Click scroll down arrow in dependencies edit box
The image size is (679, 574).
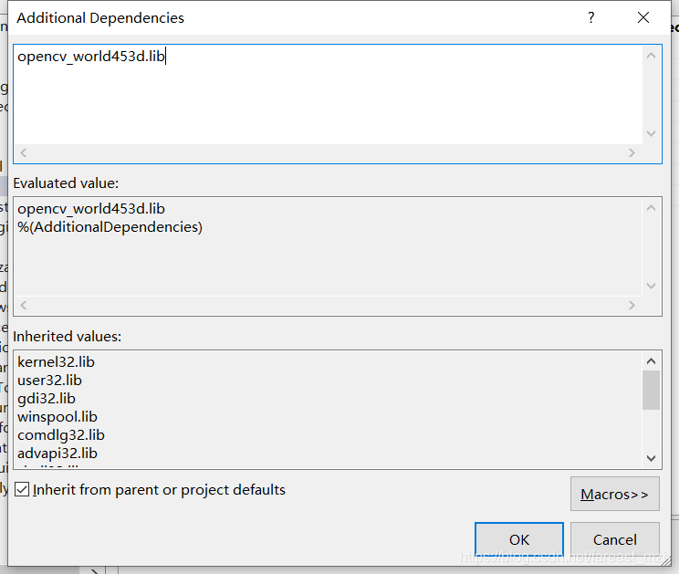tap(651, 133)
